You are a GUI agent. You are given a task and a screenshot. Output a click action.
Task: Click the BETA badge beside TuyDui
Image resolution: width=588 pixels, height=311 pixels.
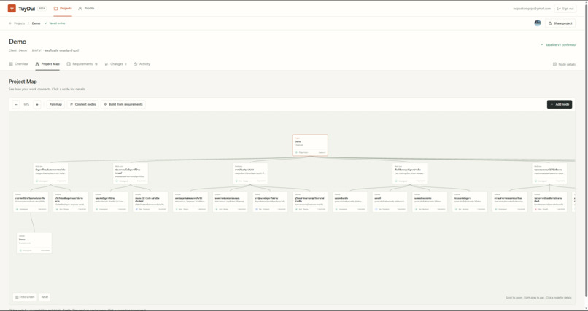pos(42,8)
